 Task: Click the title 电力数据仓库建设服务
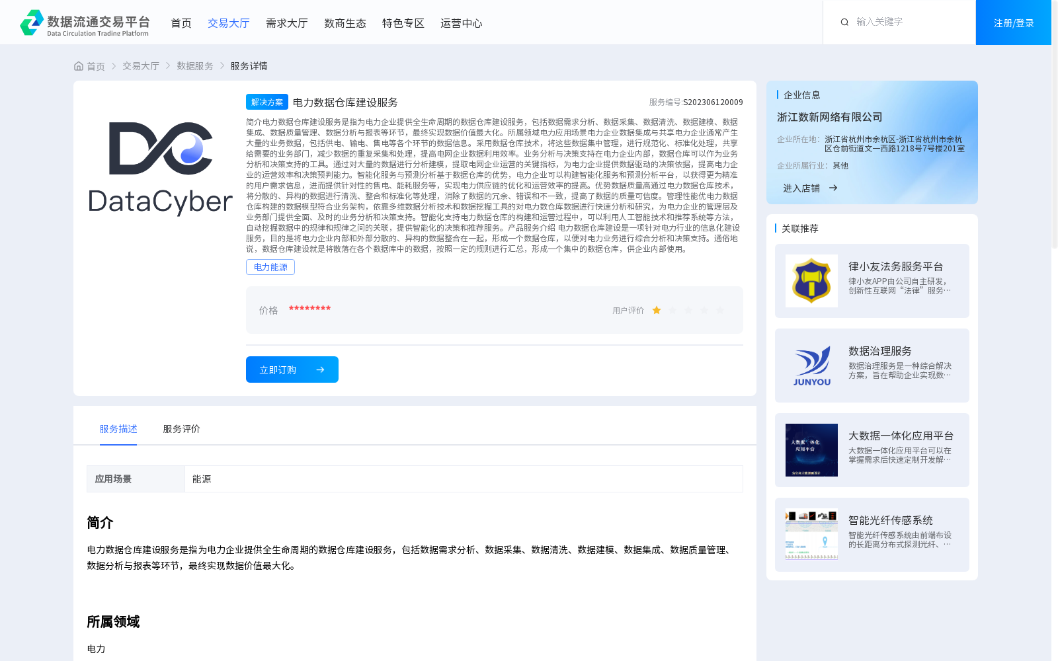click(x=345, y=102)
